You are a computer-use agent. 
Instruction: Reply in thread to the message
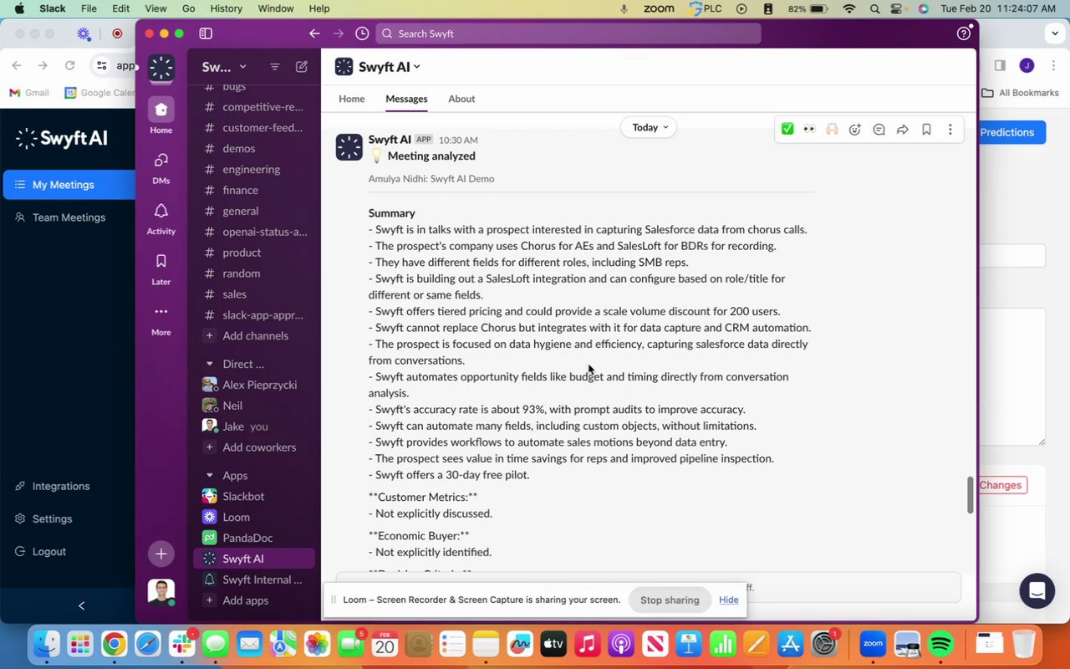[x=879, y=130]
